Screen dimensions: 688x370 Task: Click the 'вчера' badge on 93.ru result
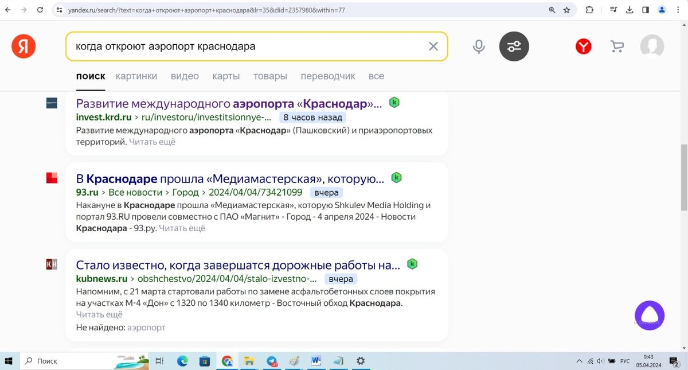tap(326, 193)
